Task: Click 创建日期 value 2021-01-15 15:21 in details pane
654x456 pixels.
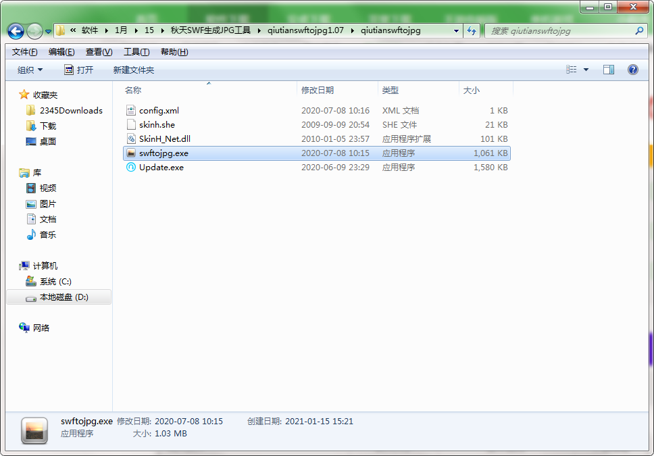Action: coord(319,422)
